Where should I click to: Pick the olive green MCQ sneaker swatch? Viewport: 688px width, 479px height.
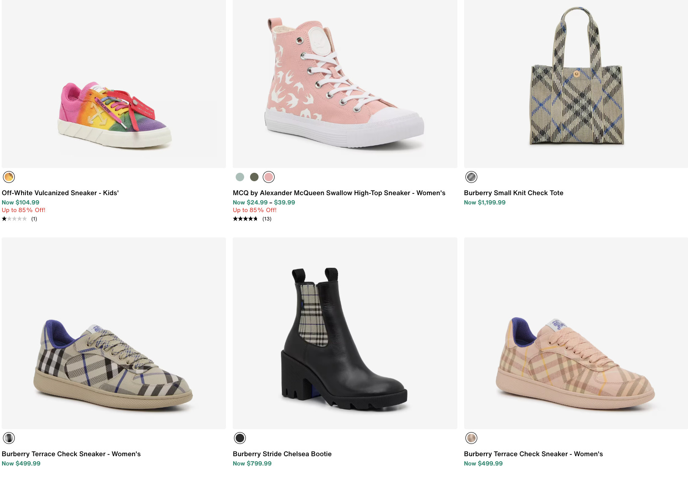[254, 177]
